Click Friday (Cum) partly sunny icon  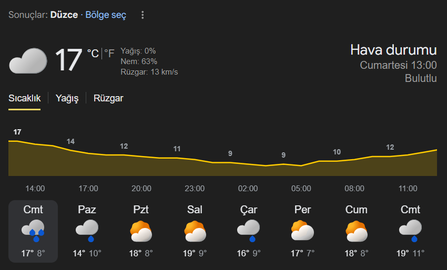[x=356, y=231]
